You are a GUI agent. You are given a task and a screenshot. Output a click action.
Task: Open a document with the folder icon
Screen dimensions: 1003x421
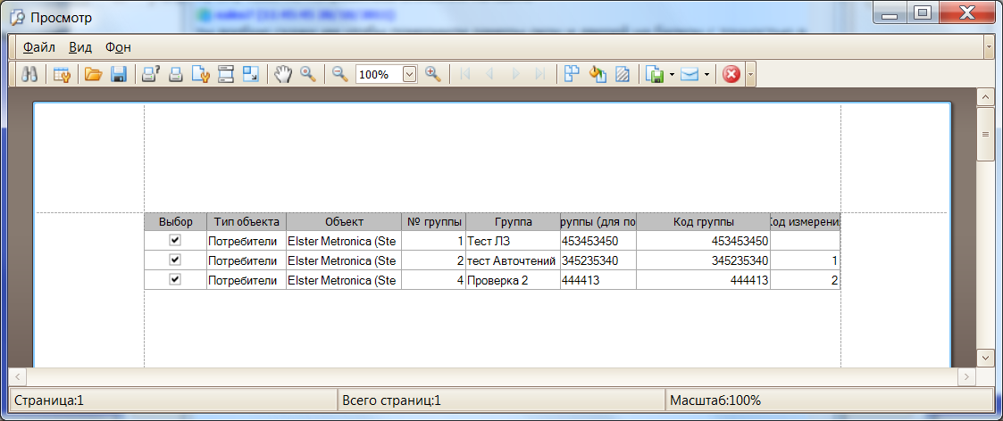[x=93, y=75]
